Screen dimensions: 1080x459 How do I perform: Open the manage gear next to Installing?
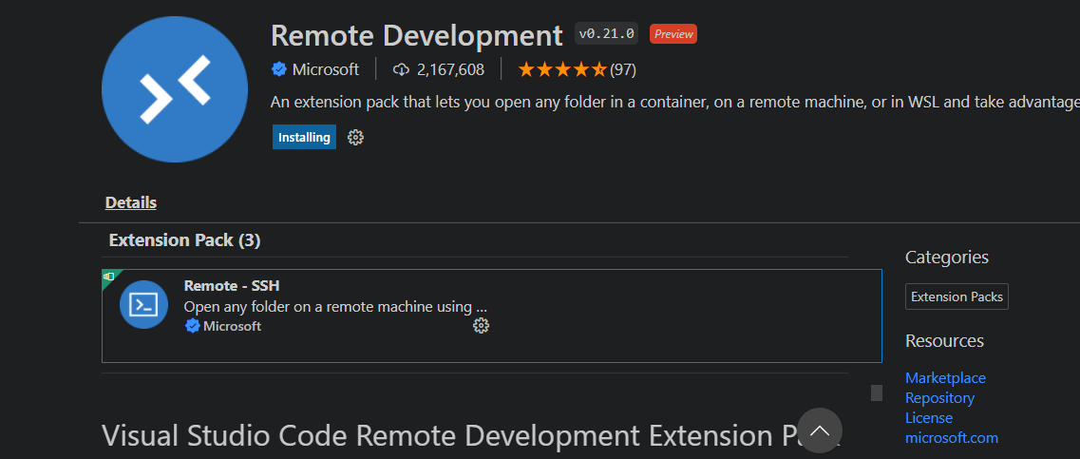pos(355,137)
